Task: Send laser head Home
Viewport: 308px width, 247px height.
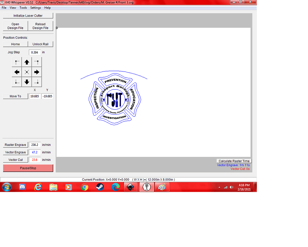Action: click(x=15, y=44)
